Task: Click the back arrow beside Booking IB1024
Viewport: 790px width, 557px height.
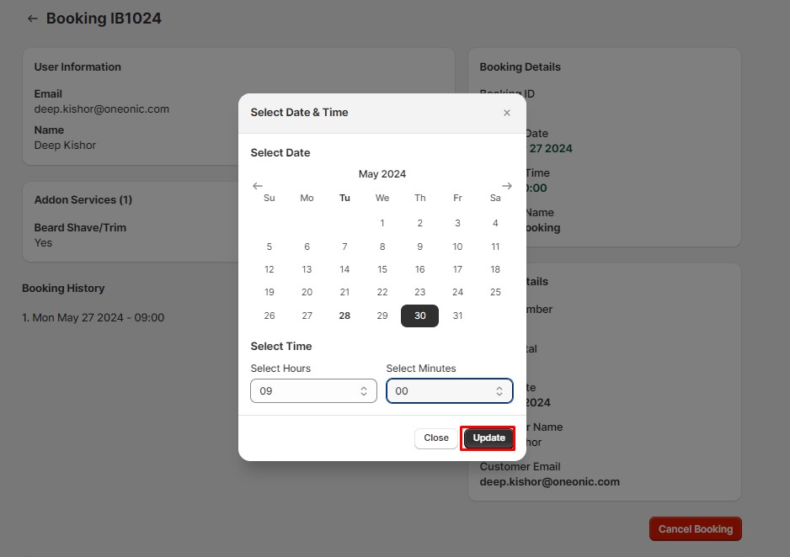Action: 33,19
